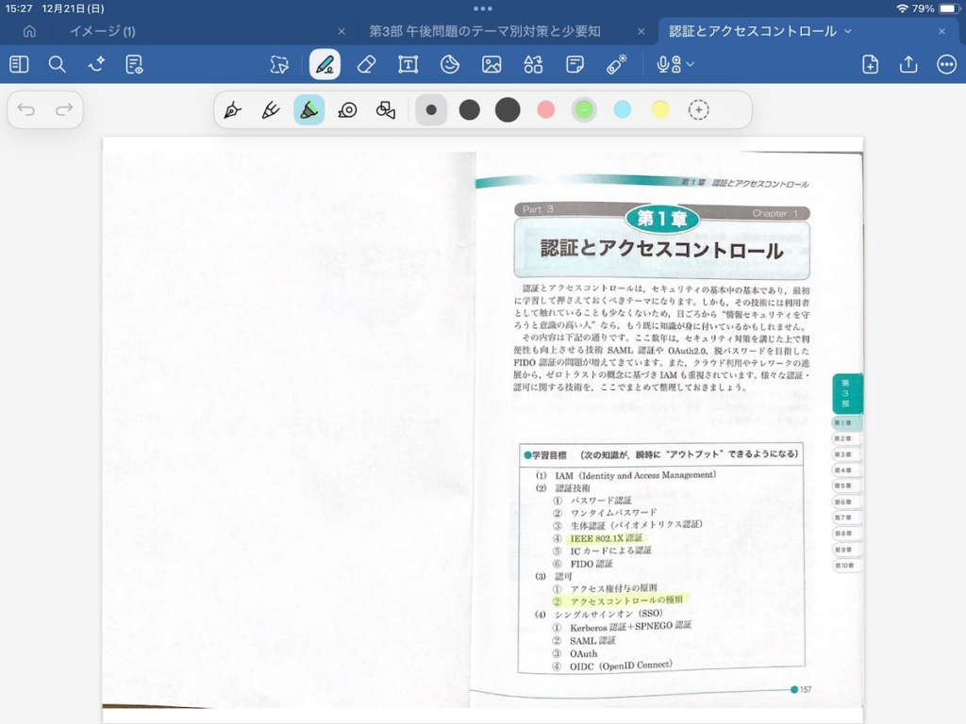Image resolution: width=966 pixels, height=724 pixels.
Task: Select the medium stroke thickness dot
Action: click(x=470, y=110)
